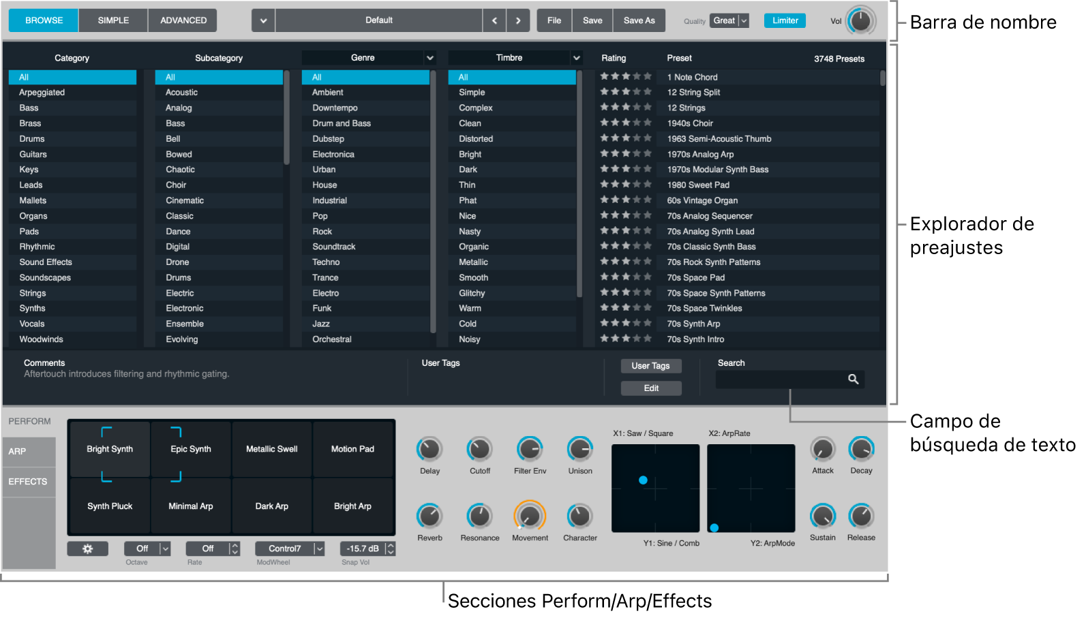
Task: Open the EFFECTS section tab
Action: 28,482
